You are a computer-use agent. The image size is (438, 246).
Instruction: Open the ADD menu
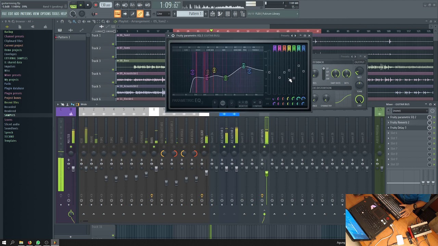[x=16, y=14]
